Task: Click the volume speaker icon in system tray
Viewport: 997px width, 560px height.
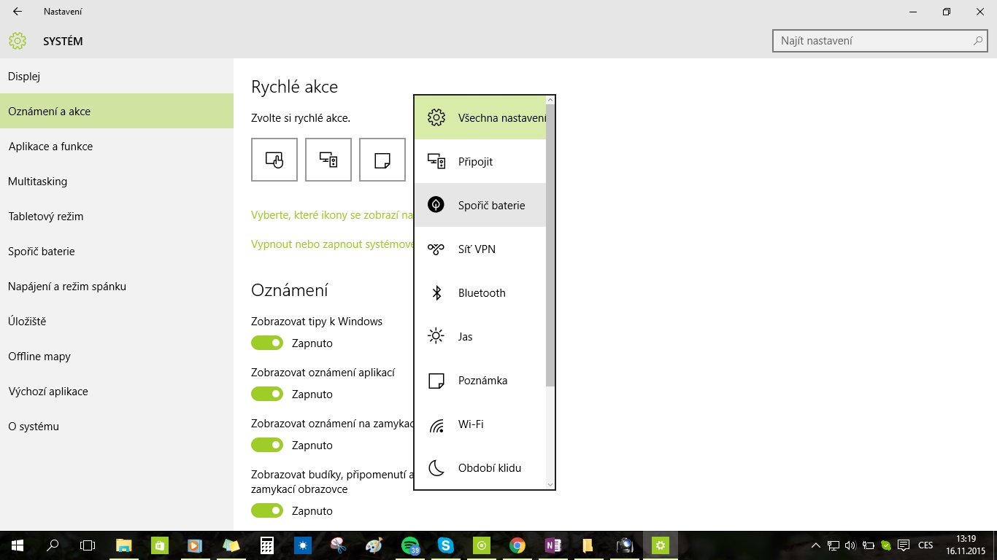Action: 850,545
